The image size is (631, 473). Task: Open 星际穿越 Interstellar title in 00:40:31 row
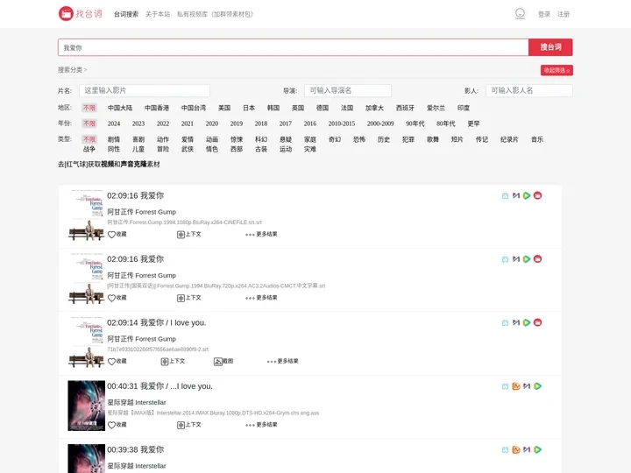[x=137, y=403]
